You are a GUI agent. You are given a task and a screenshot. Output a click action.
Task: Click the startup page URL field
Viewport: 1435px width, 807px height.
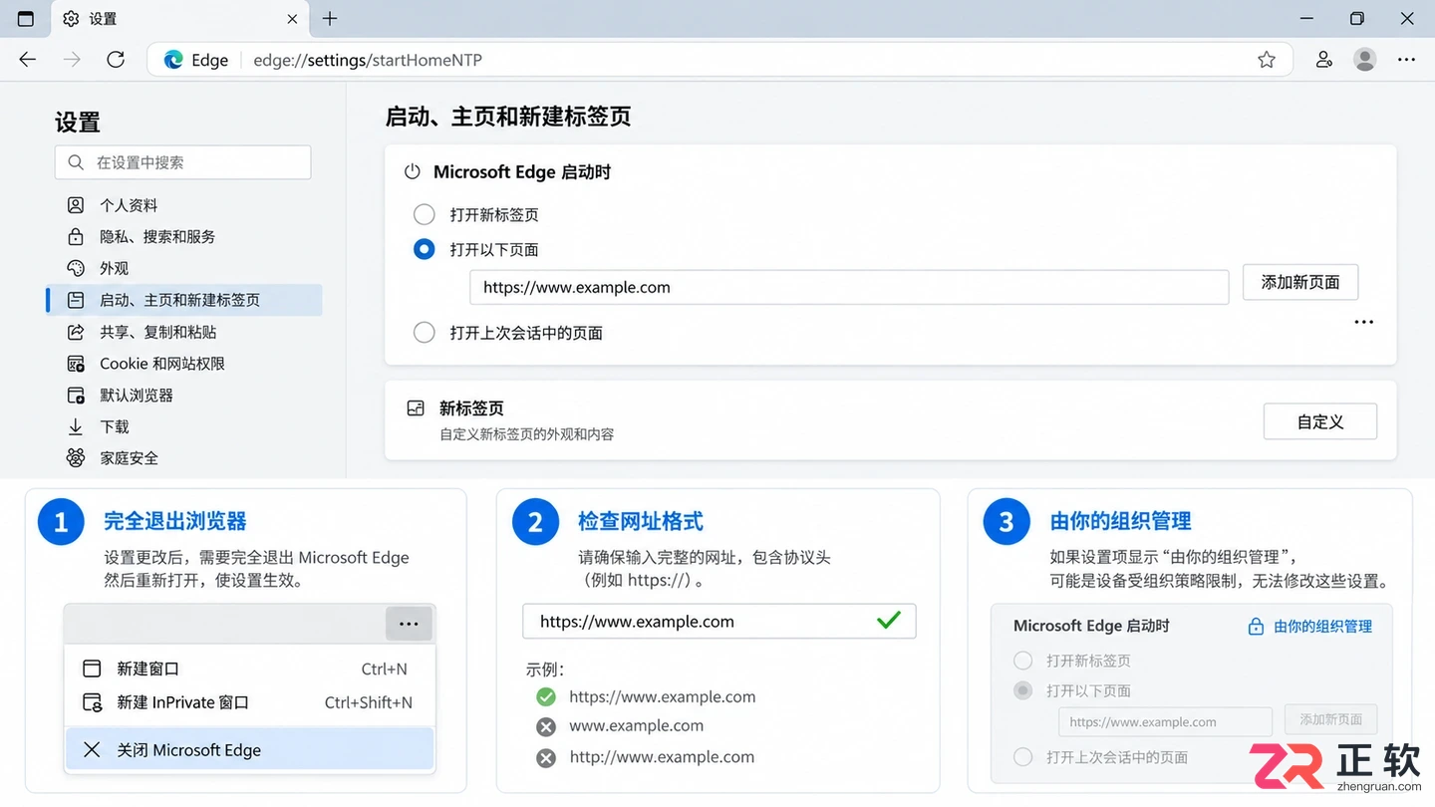[x=849, y=287]
